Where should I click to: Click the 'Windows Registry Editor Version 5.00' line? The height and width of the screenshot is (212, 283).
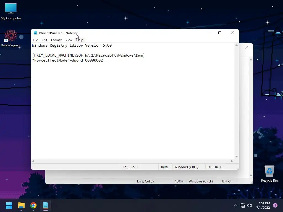[x=72, y=46]
